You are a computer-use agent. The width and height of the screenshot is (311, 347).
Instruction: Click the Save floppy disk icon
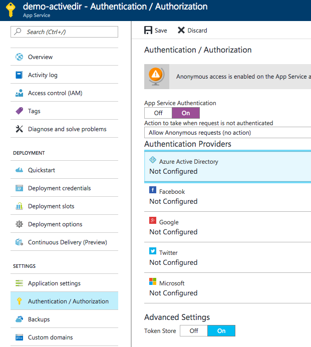click(x=148, y=30)
